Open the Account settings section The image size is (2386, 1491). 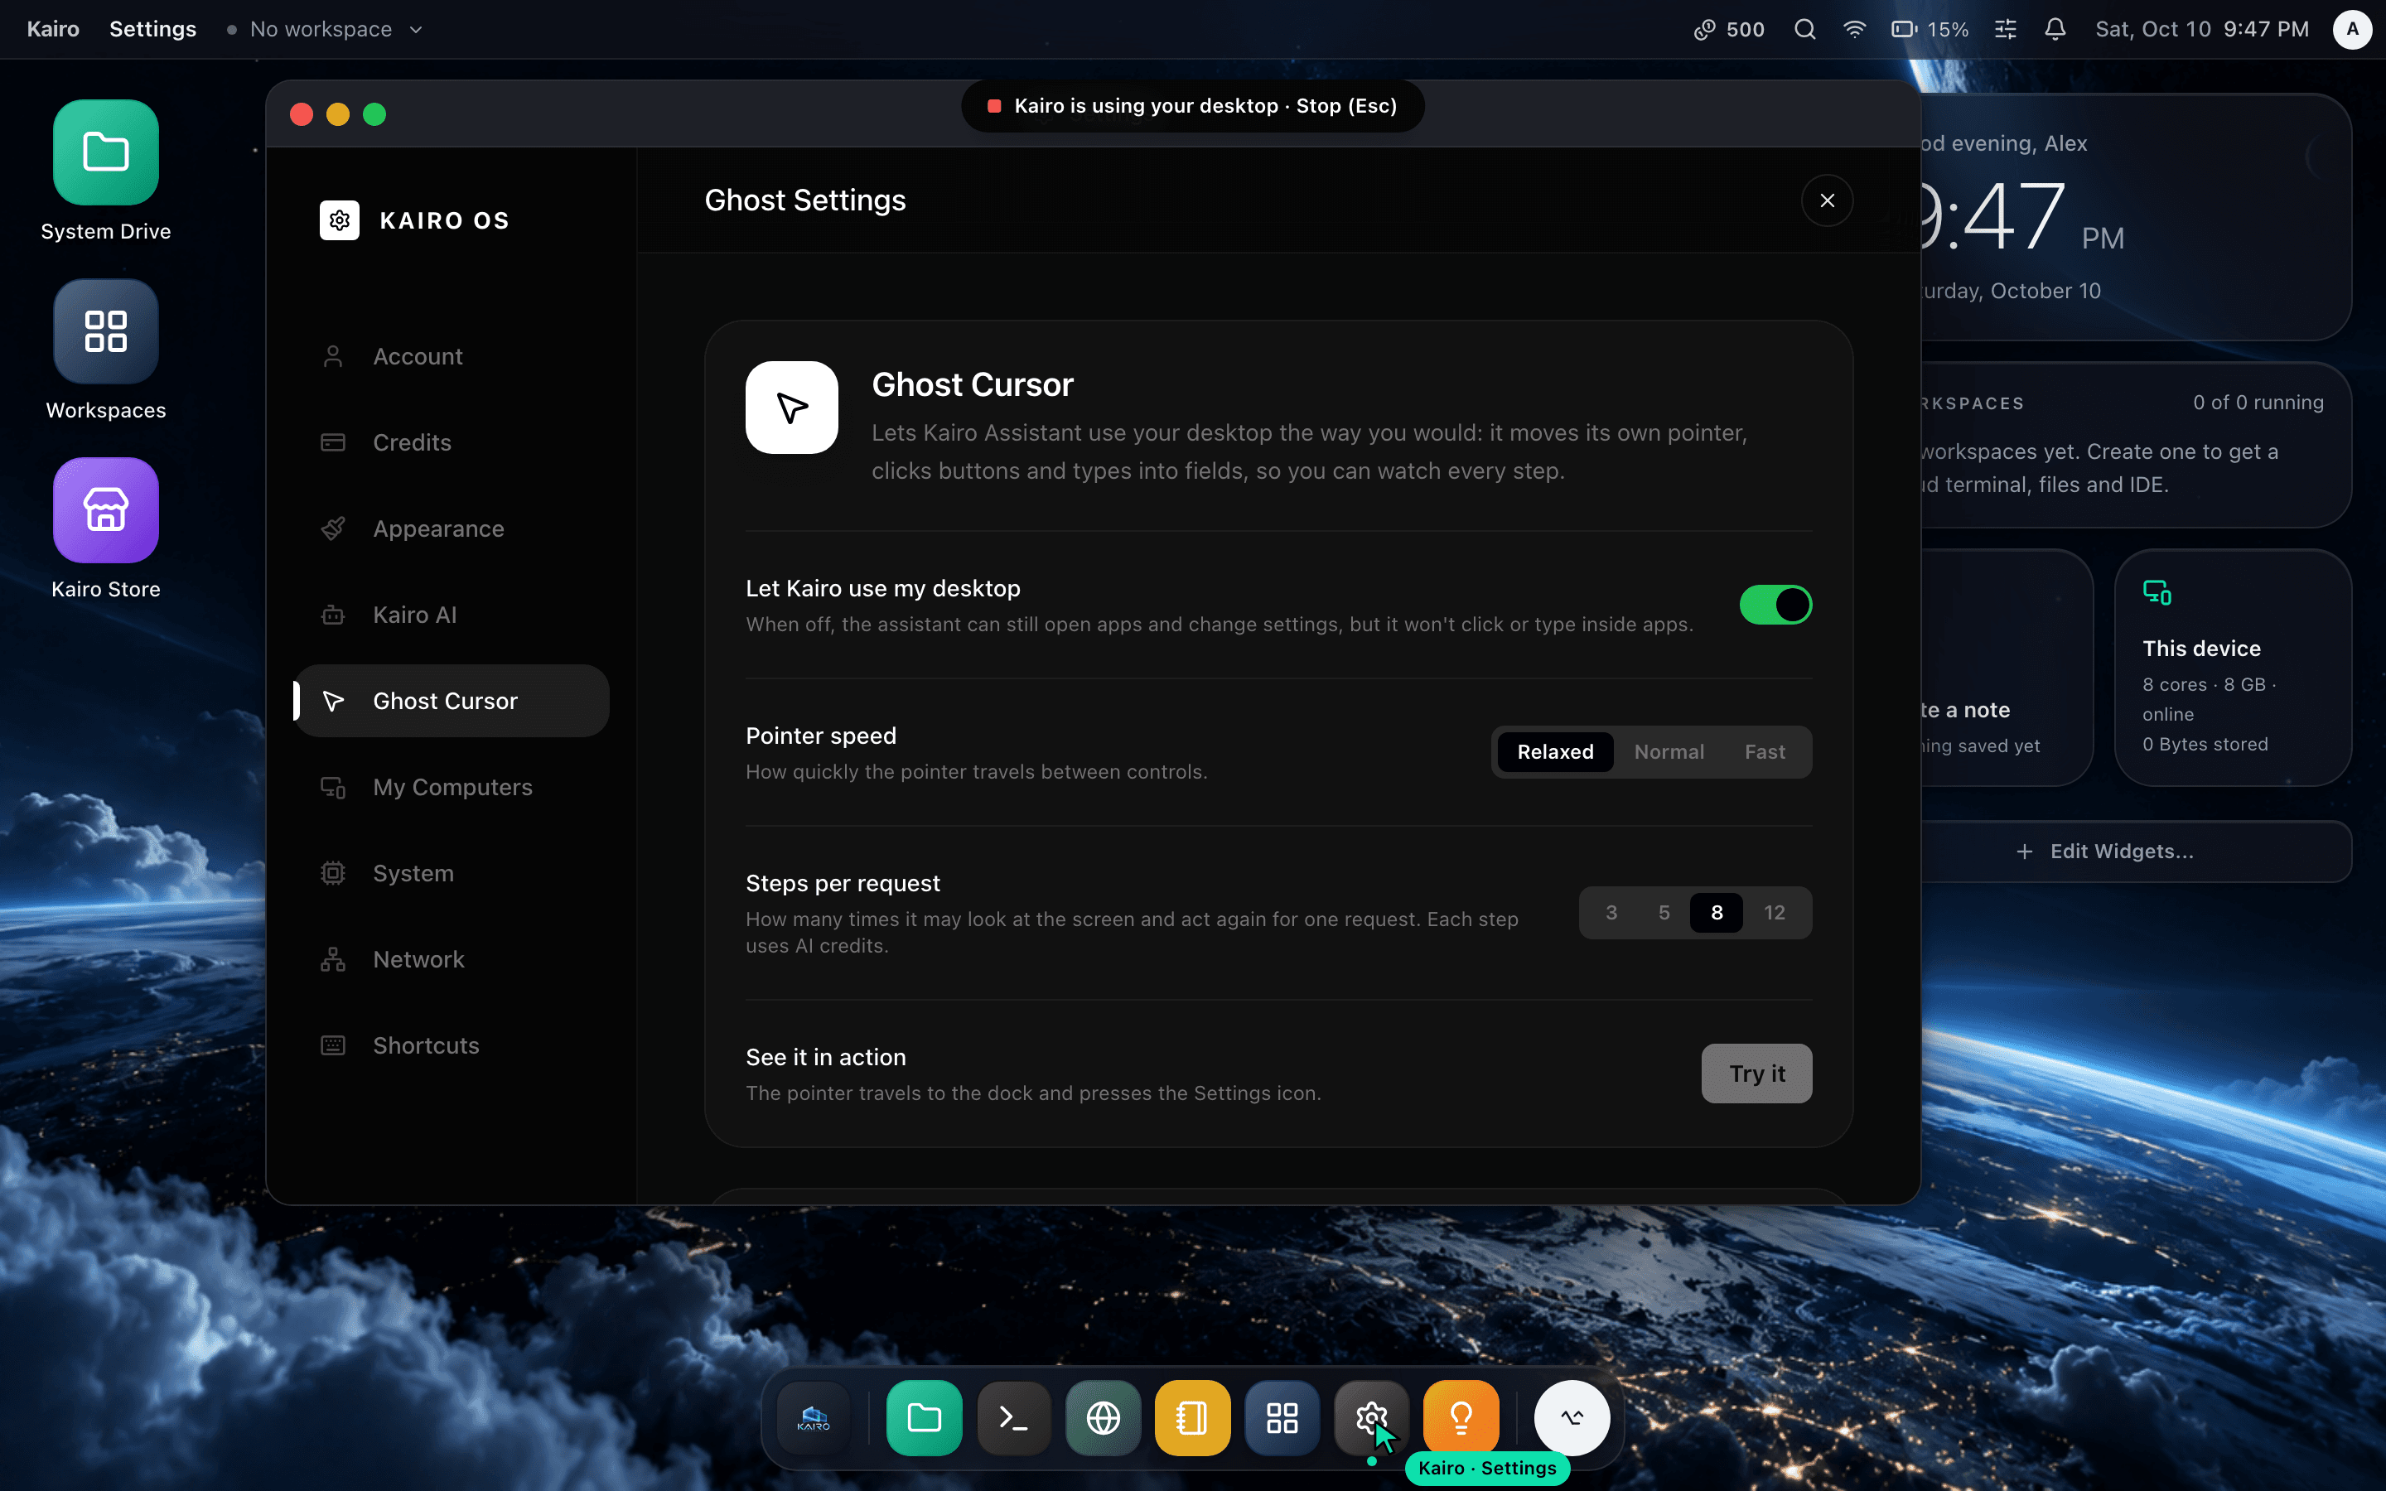(x=452, y=357)
